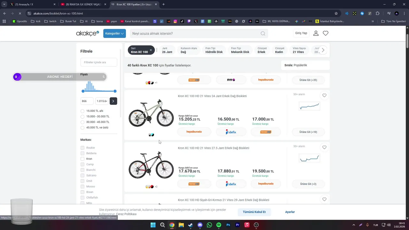
Task: Select the 15.000 - 30.000 TL option
Action: tap(82, 117)
